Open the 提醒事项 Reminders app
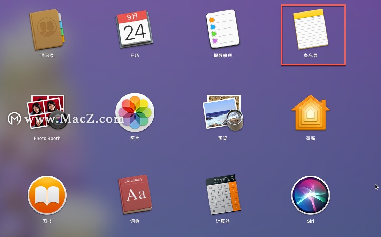The height and width of the screenshot is (237, 381). [x=223, y=29]
